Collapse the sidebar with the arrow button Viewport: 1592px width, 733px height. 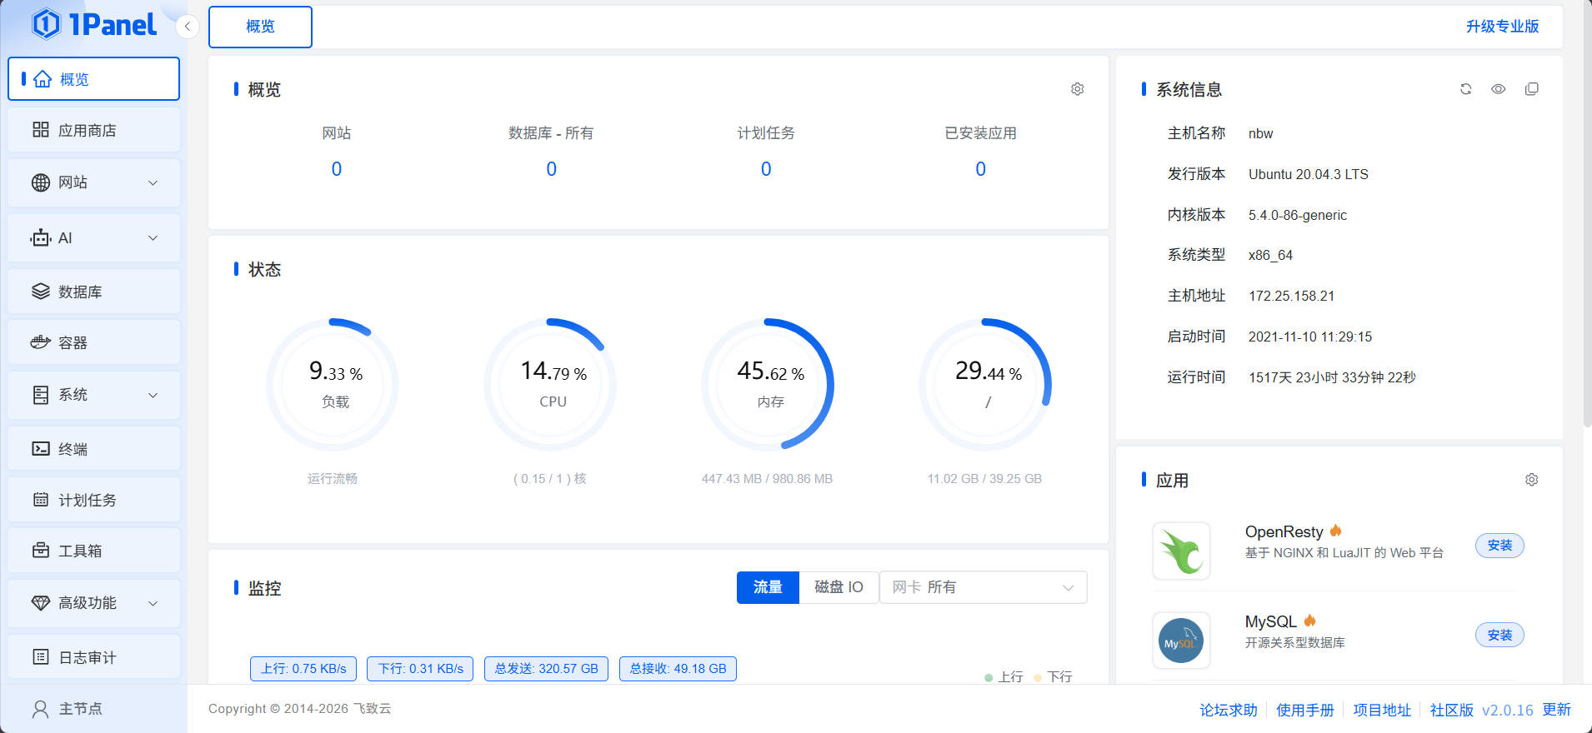coord(188,27)
